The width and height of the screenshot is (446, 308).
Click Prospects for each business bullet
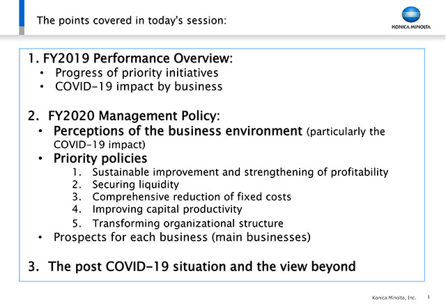point(182,237)
